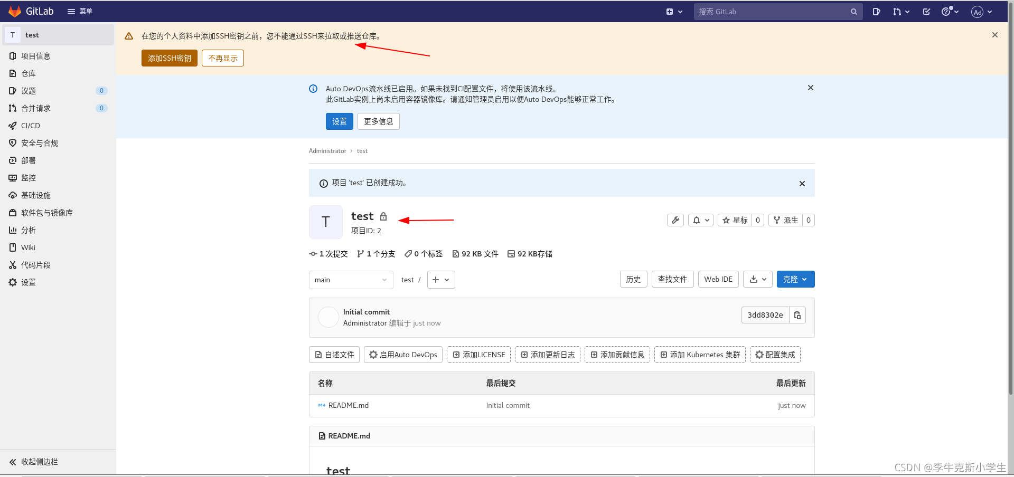Click the 监控 sidebar icon

[x=13, y=178]
